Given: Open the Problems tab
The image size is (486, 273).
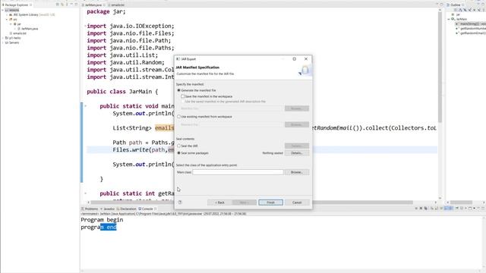Looking at the screenshot, I should click(90, 209).
